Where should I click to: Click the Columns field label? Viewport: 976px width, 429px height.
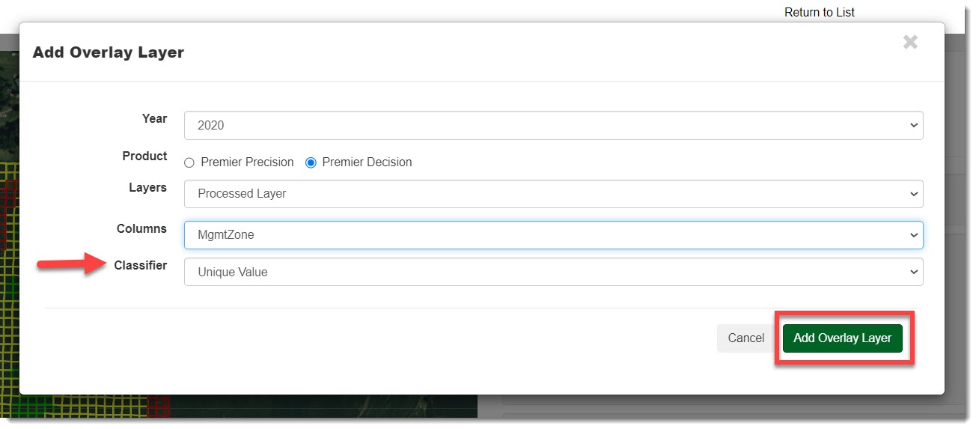141,228
